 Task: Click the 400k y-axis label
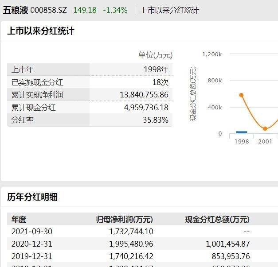point(215,108)
